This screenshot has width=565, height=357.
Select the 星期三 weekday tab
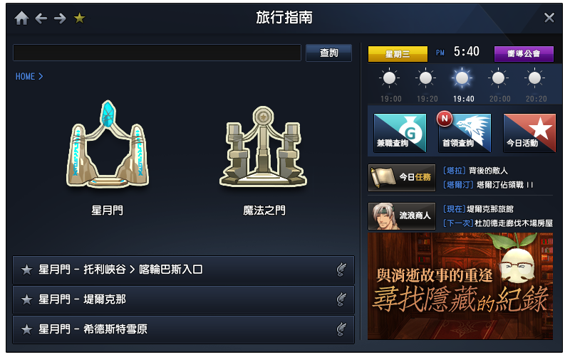coord(398,54)
